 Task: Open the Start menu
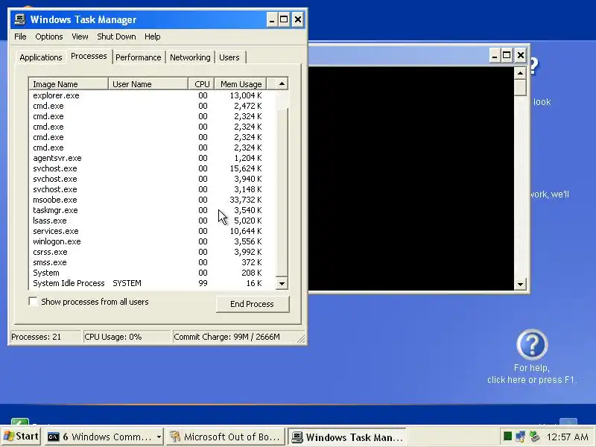click(21, 437)
